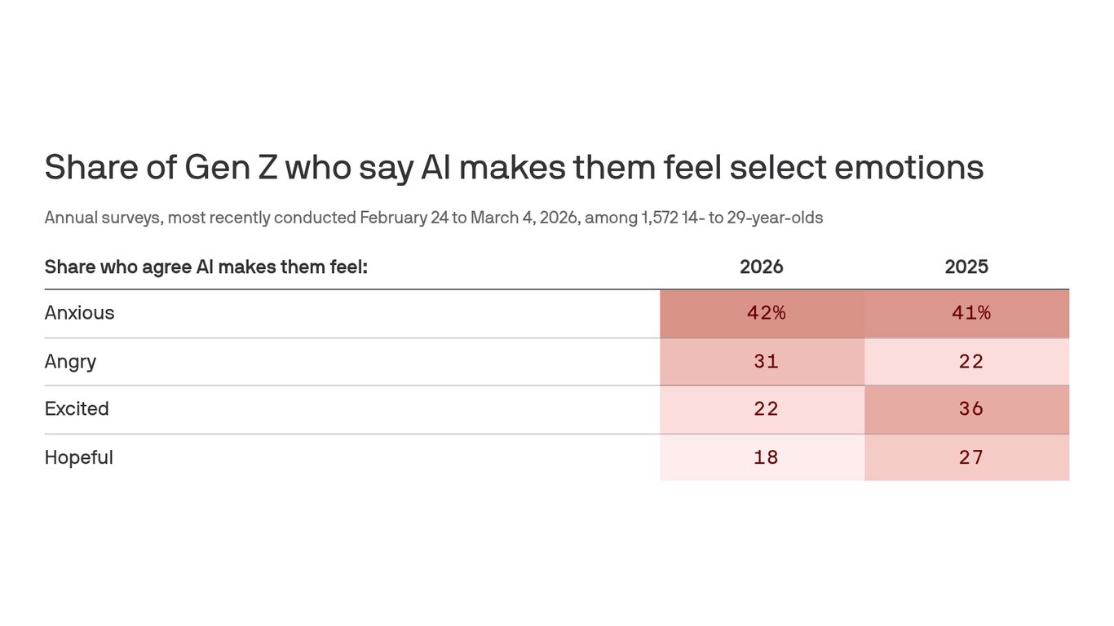Image resolution: width=1114 pixels, height=626 pixels.
Task: Click the Hopeful 2026 cell showing 18
Action: (x=766, y=457)
